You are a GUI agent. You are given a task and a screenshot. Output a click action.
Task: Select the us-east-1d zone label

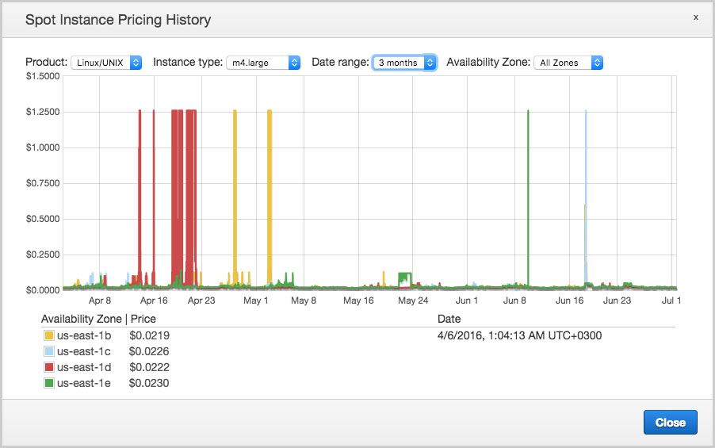point(84,367)
